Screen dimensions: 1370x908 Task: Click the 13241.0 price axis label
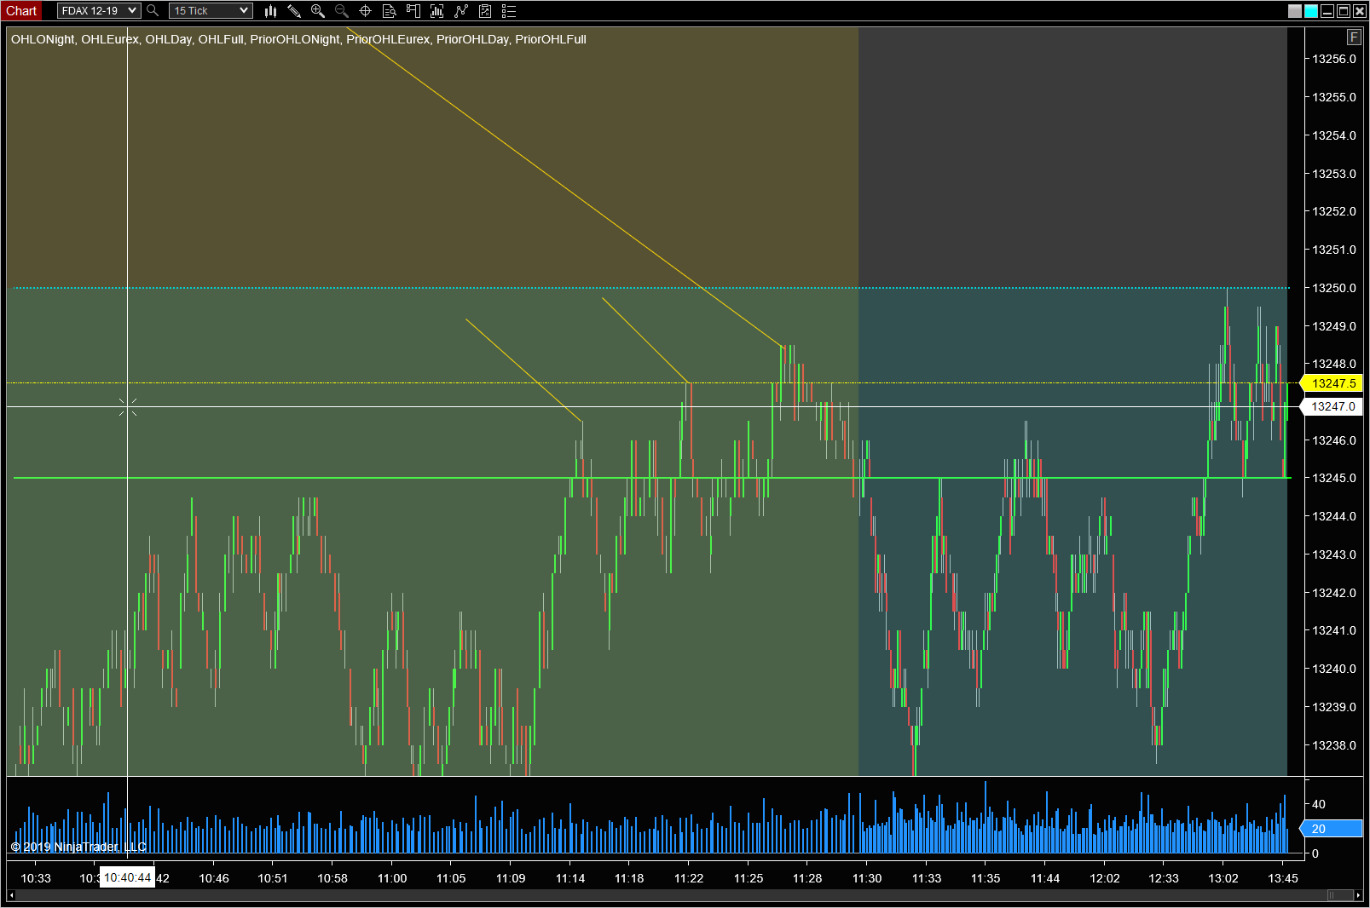click(x=1334, y=630)
